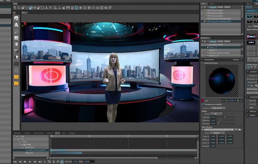Screen dimensions: 258x164
Task: Toggle the Transparency enabled checkbox
Action: pos(203,104)
